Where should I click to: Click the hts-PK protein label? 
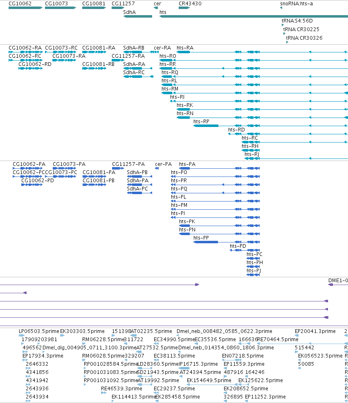187,222
